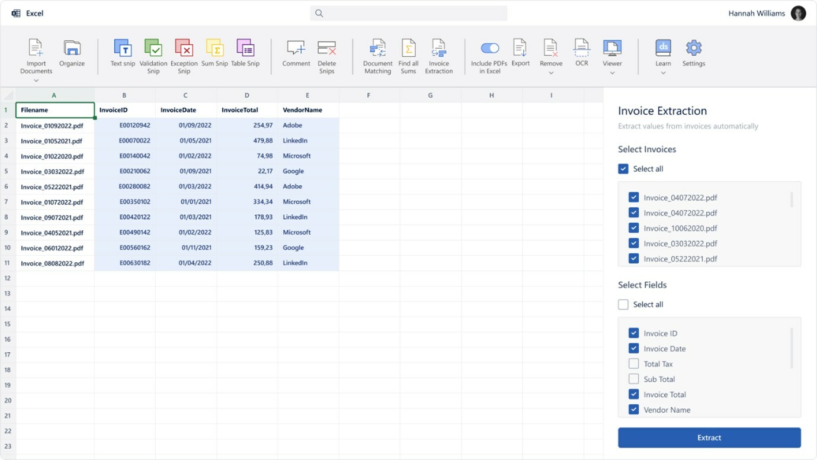
Task: Click the search input field
Action: 409,13
